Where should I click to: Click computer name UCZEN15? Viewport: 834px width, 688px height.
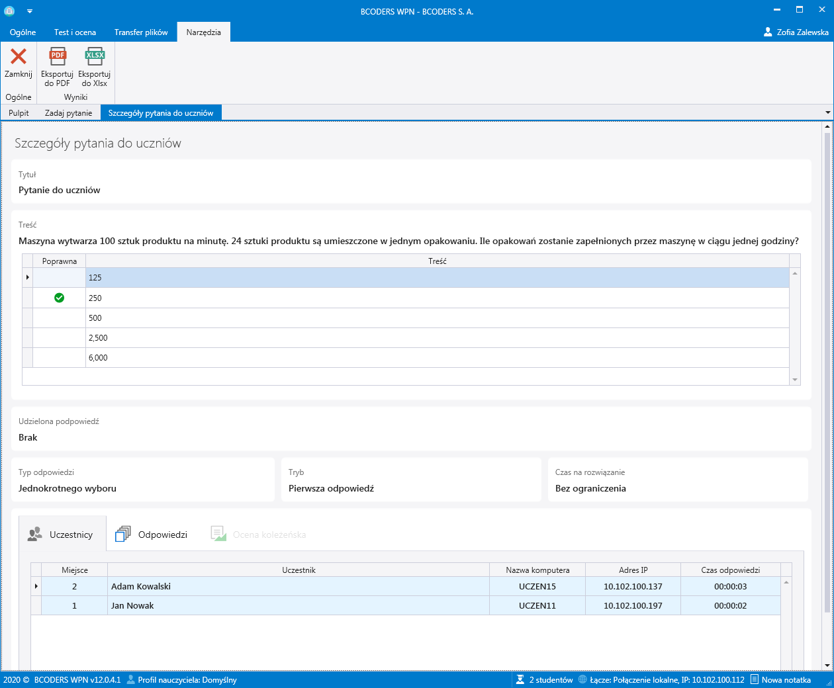pyautogui.click(x=537, y=586)
